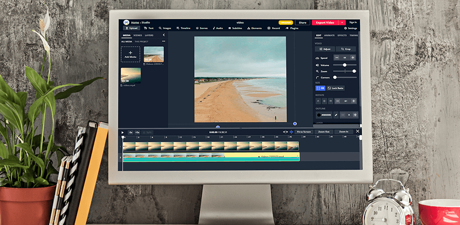Viewport: 460px width, 225px height.
Task: Click the outline eyedropper pencil icon
Action: pos(336,115)
